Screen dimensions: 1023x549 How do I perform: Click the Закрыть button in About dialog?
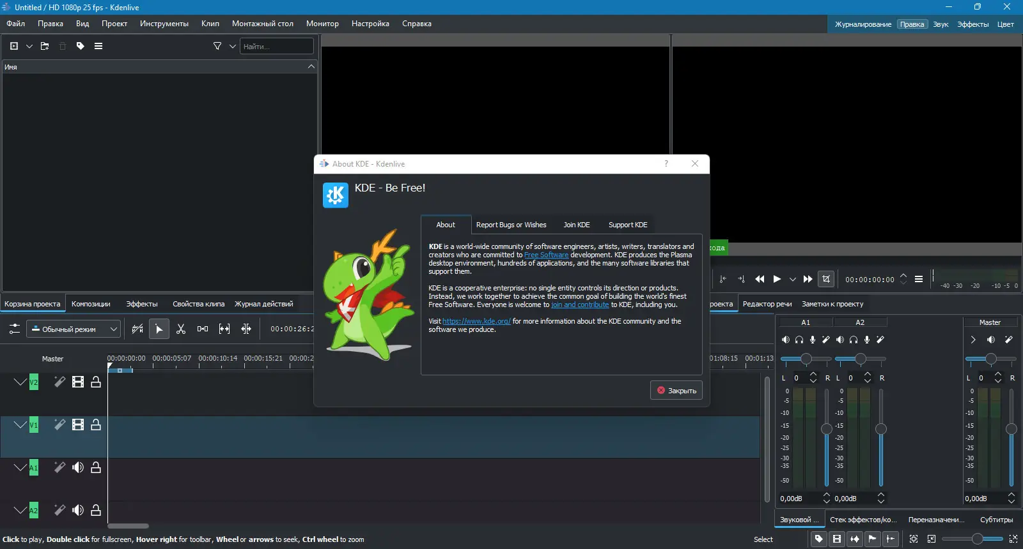pos(676,391)
